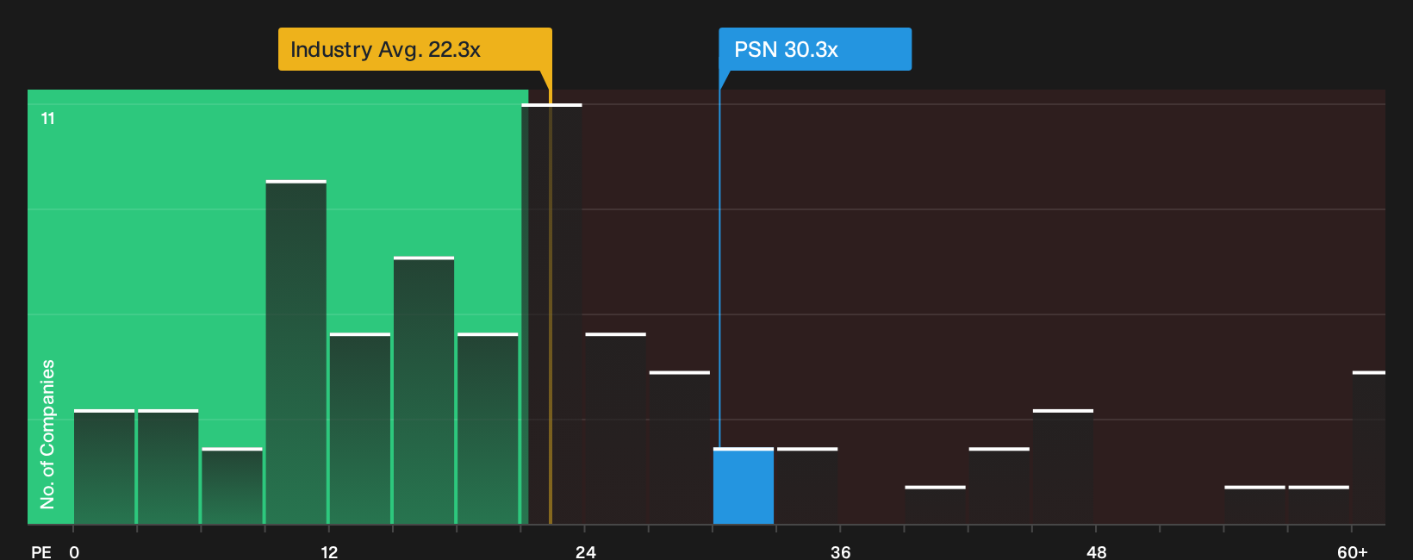Click the x-axis label 36

click(x=841, y=551)
